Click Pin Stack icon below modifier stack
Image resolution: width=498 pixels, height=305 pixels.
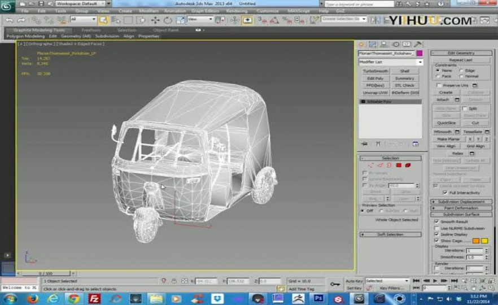364,144
